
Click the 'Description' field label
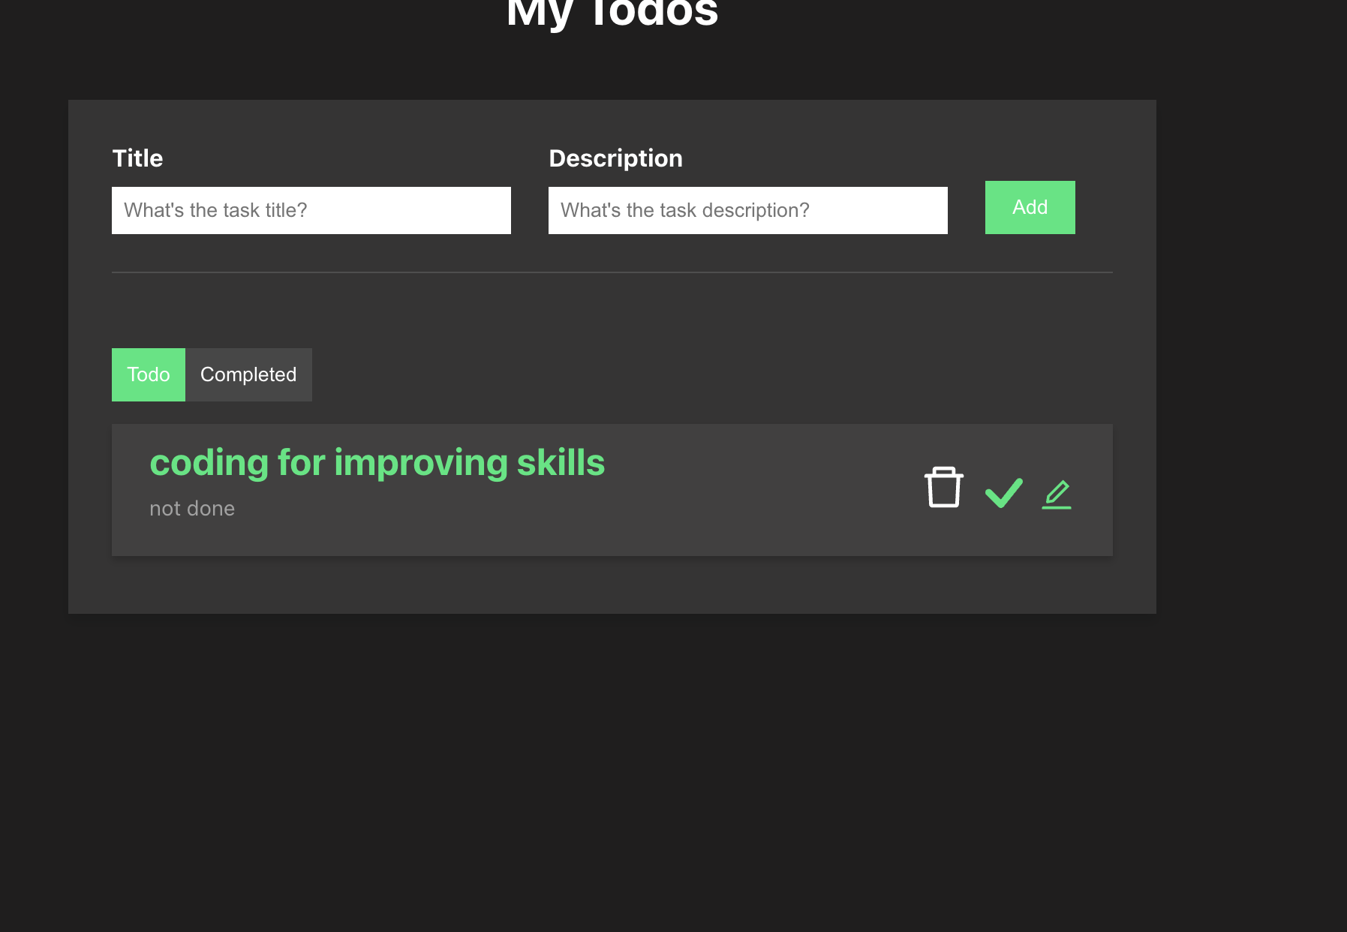click(615, 158)
